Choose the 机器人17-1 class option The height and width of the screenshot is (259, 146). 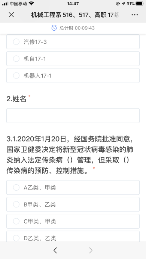click(73, 75)
